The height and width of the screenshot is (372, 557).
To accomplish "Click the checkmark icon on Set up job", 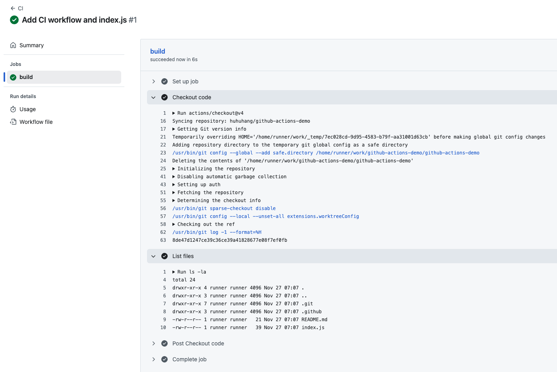I will 164,81.
